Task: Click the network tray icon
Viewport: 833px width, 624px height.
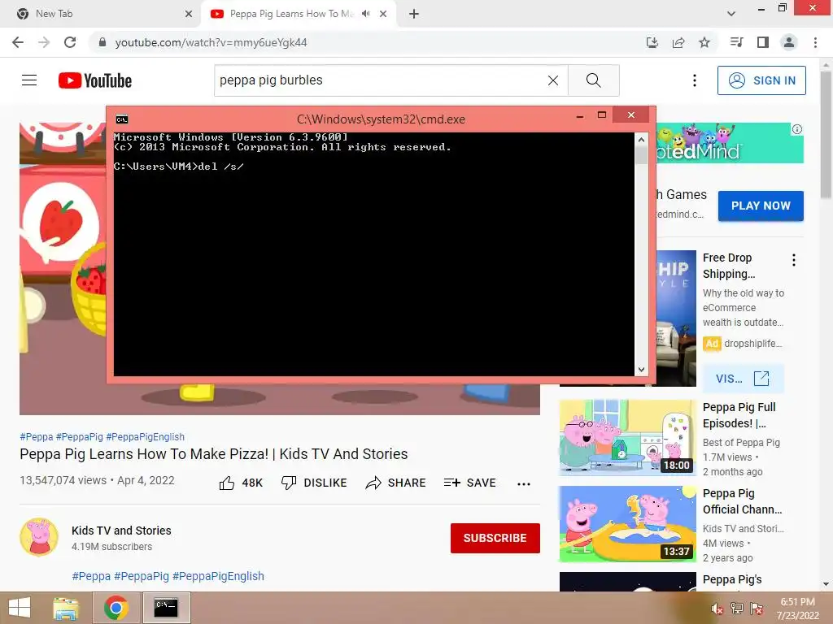Action: click(737, 609)
